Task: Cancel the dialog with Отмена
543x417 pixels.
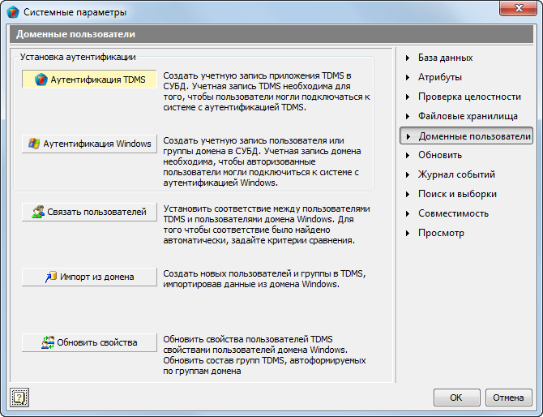Action: (x=508, y=398)
